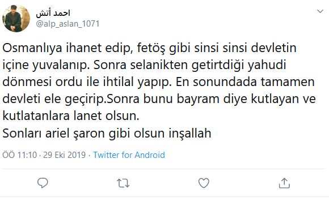Image resolution: width=329 pixels, height=210 pixels.
Task: Click the tweet line ending with inşallah
Action: click(x=107, y=133)
